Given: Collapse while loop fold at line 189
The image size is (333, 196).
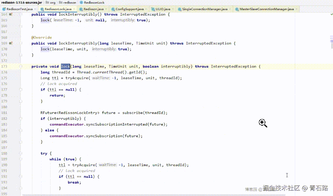Looking at the screenshot, I should click(21, 159).
